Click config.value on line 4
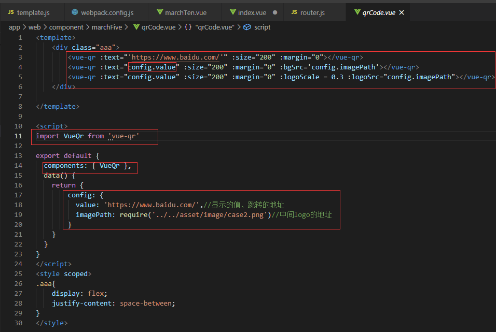 point(152,67)
